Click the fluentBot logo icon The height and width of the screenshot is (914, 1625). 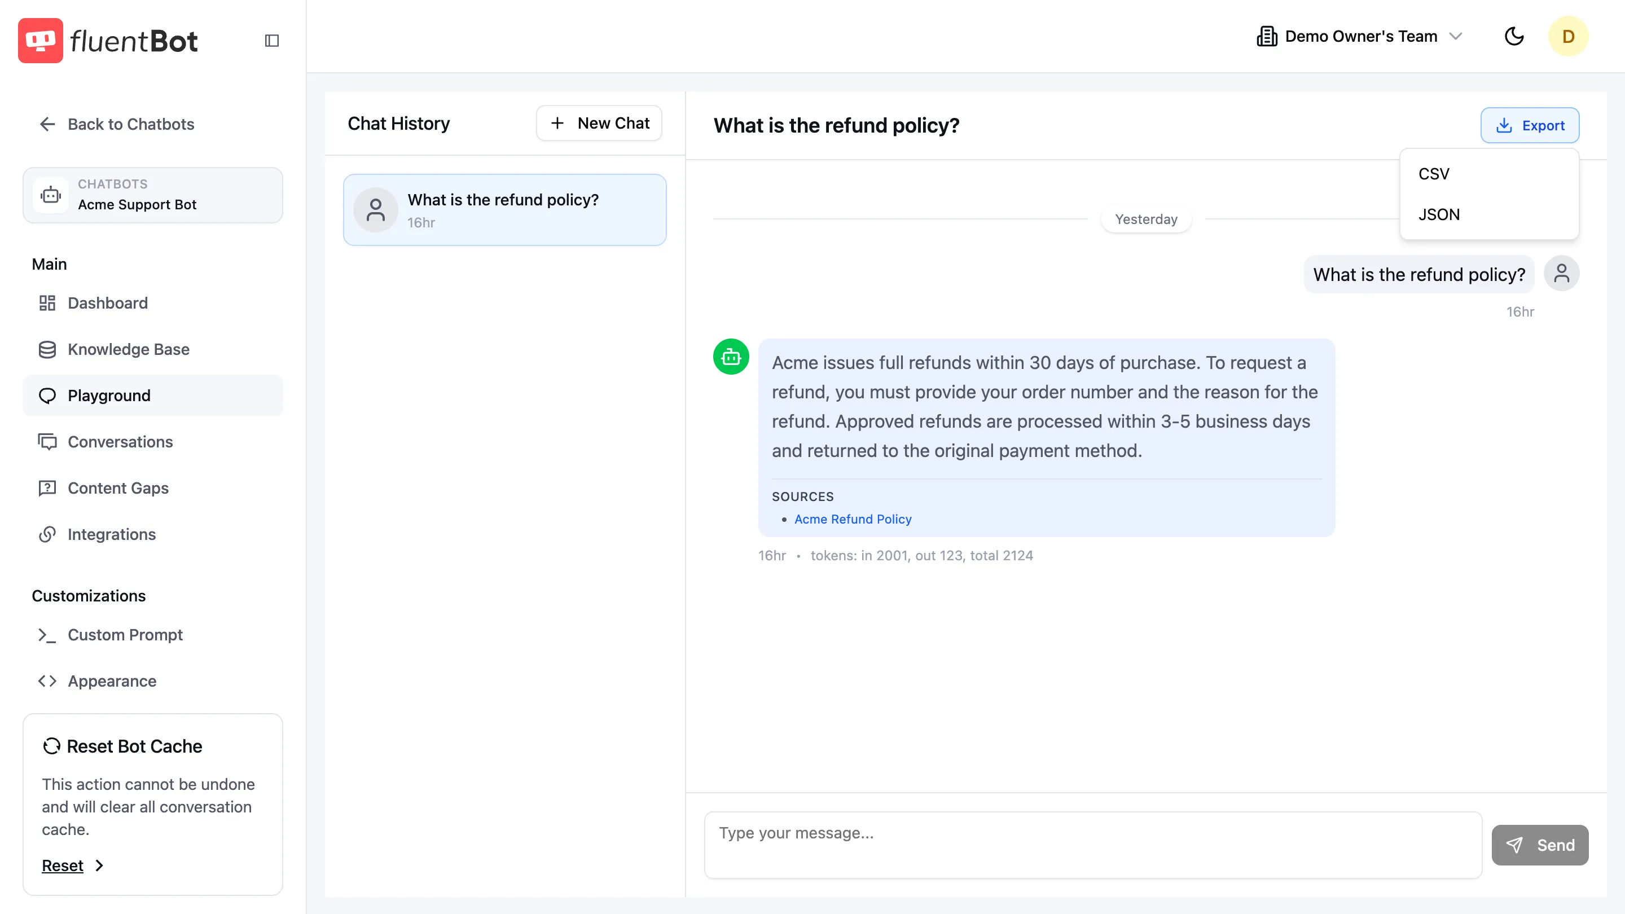coord(41,41)
